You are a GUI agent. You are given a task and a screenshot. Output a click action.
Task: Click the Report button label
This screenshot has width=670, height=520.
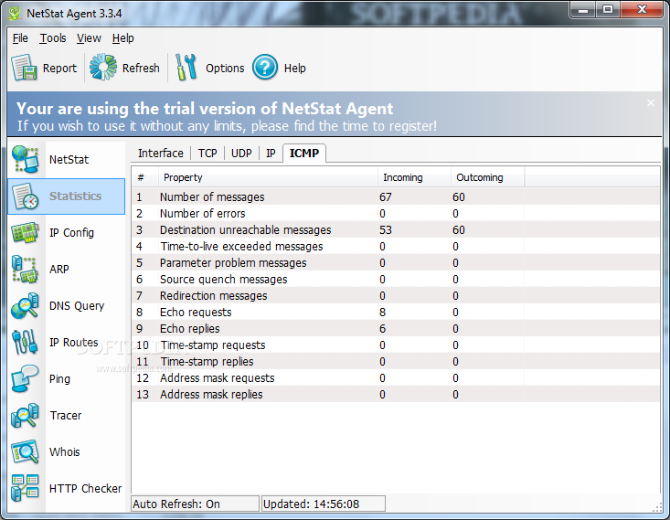(x=59, y=68)
